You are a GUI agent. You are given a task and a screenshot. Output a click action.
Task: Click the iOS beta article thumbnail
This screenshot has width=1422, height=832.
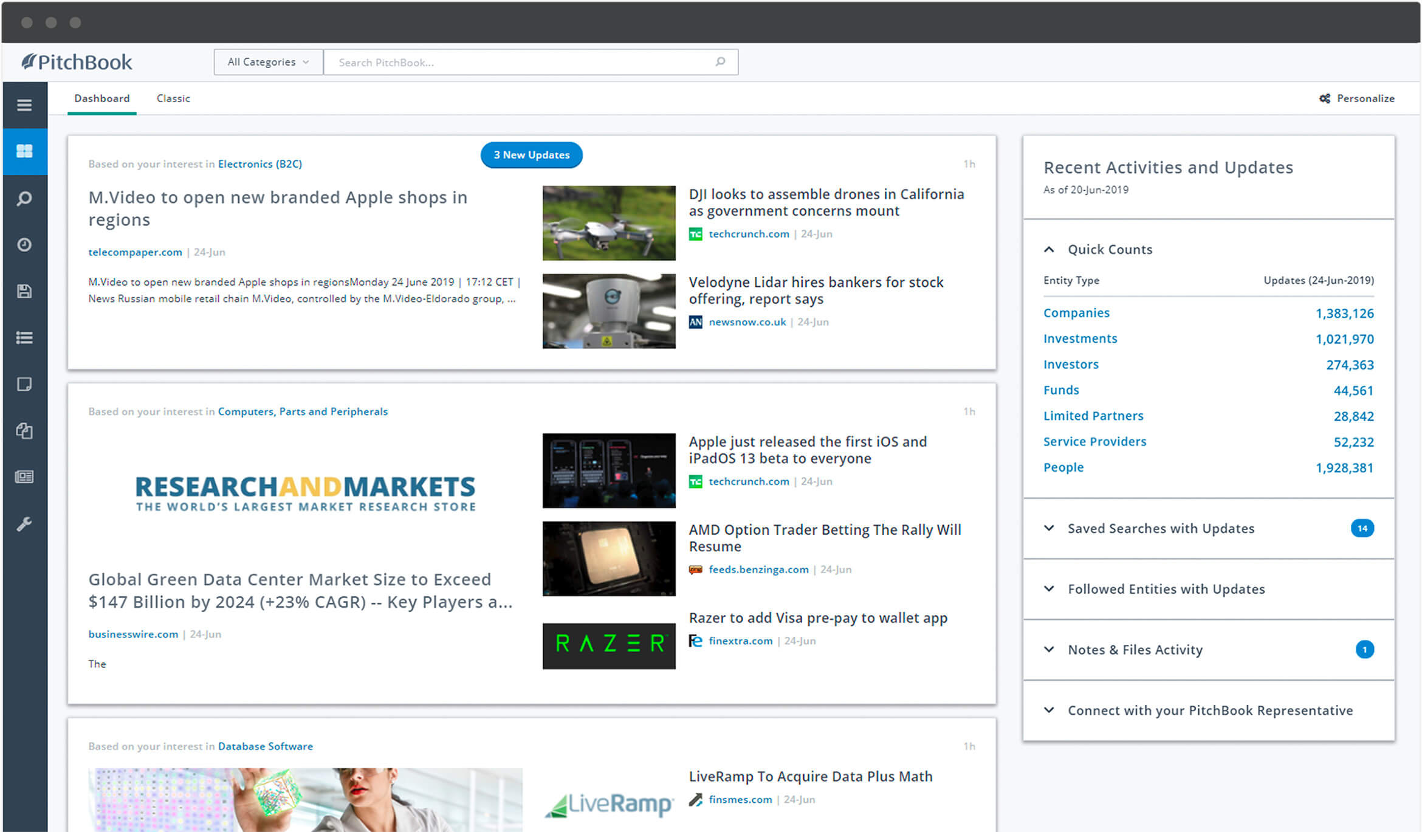(609, 470)
